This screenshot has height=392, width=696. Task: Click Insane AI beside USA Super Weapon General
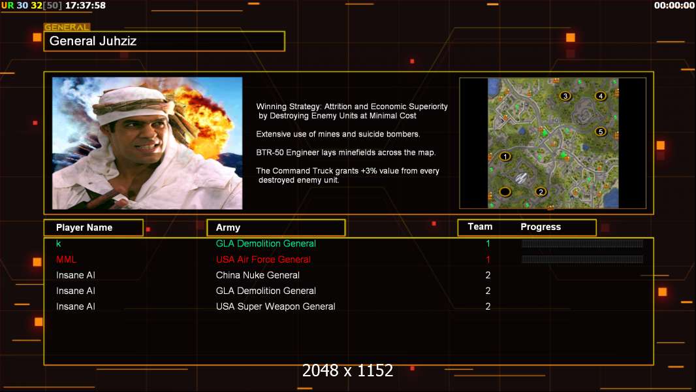pyautogui.click(x=76, y=306)
